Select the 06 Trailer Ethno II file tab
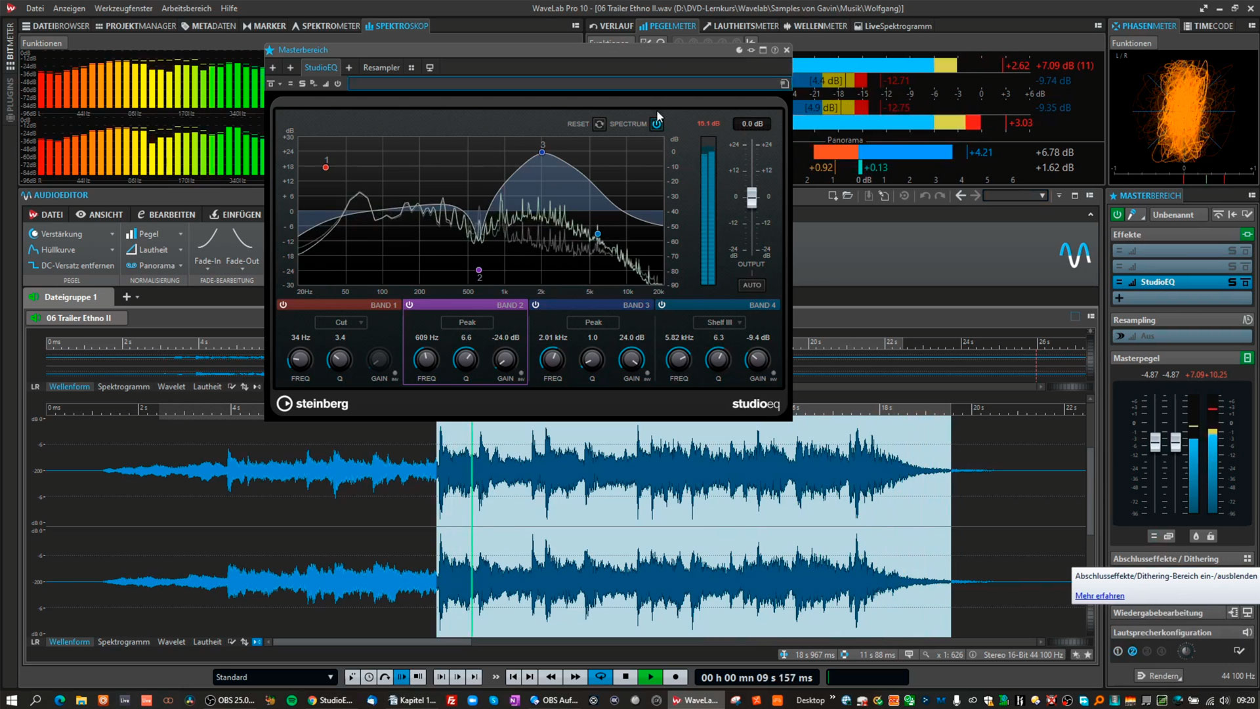The width and height of the screenshot is (1260, 709). point(77,318)
